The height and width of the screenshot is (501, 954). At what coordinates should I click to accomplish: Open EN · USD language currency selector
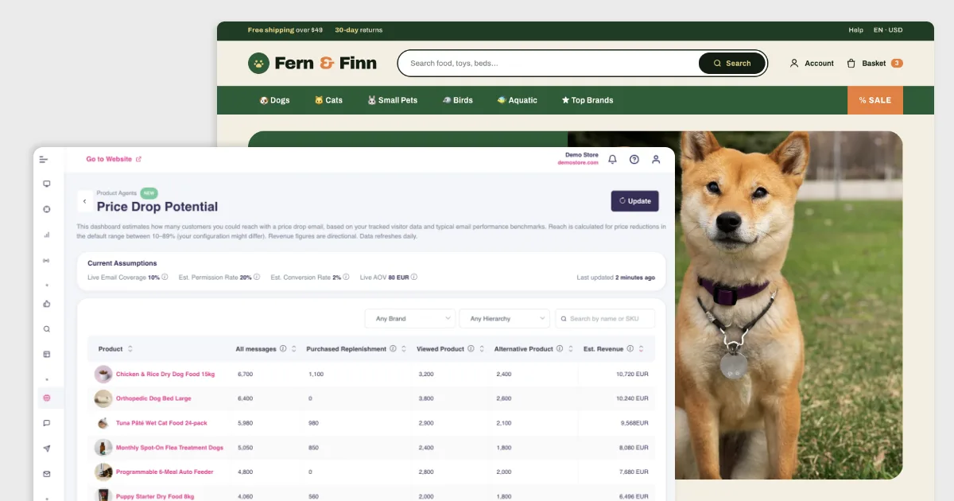tap(888, 30)
